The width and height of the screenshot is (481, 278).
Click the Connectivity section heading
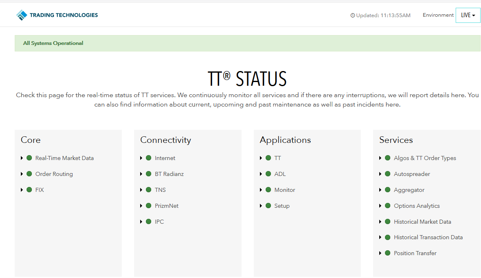(x=166, y=140)
